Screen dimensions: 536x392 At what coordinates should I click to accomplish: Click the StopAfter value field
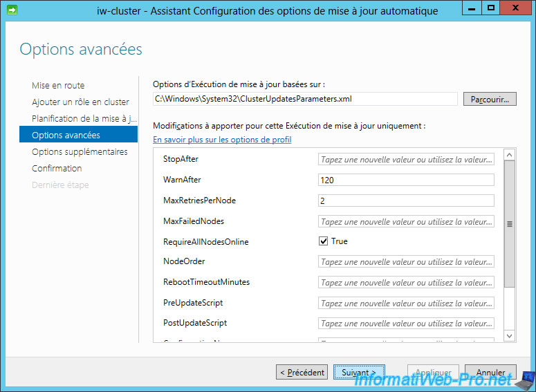406,159
